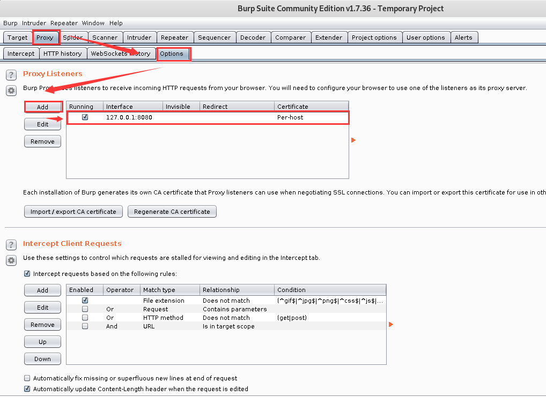Sort listeners by Redirect column header
The width and height of the screenshot is (546, 397).
[237, 107]
